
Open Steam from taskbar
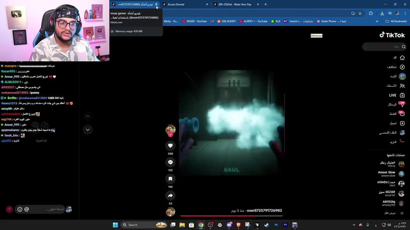click(x=266, y=225)
